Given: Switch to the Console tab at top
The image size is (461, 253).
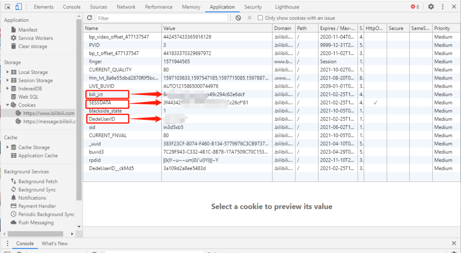Looking at the screenshot, I should click(x=71, y=7).
